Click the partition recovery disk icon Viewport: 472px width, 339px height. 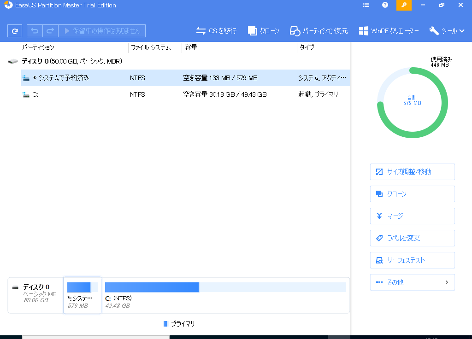[x=295, y=31]
